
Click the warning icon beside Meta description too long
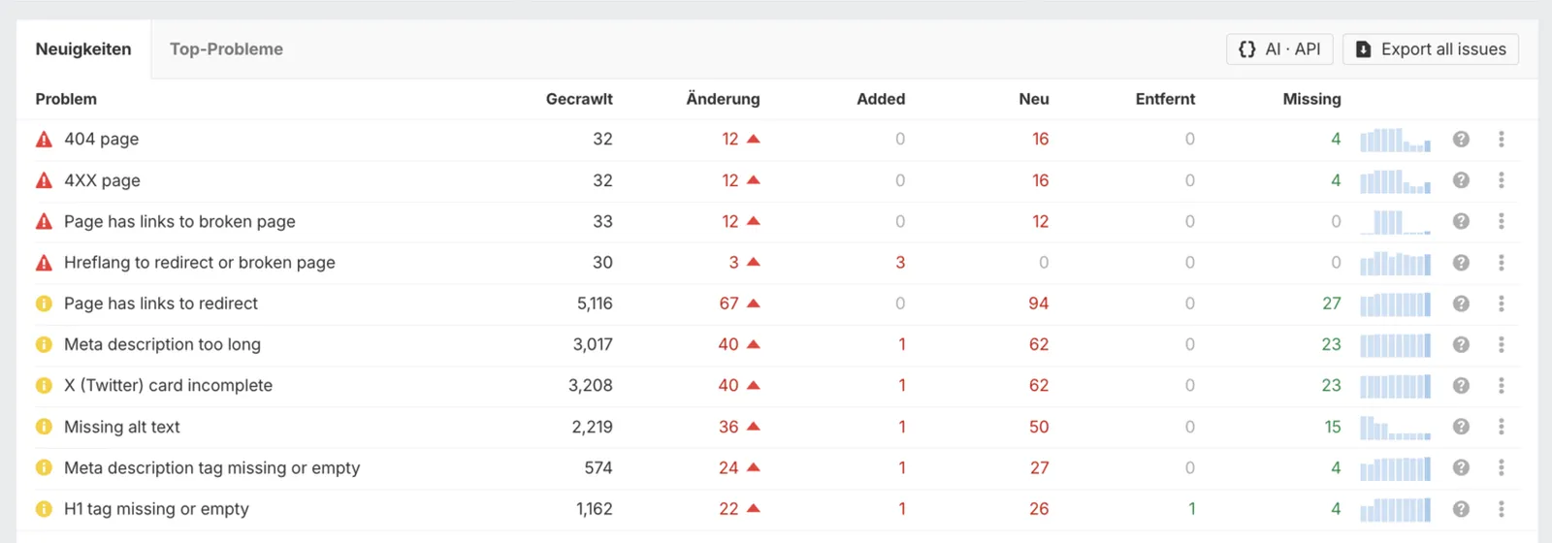(x=44, y=344)
